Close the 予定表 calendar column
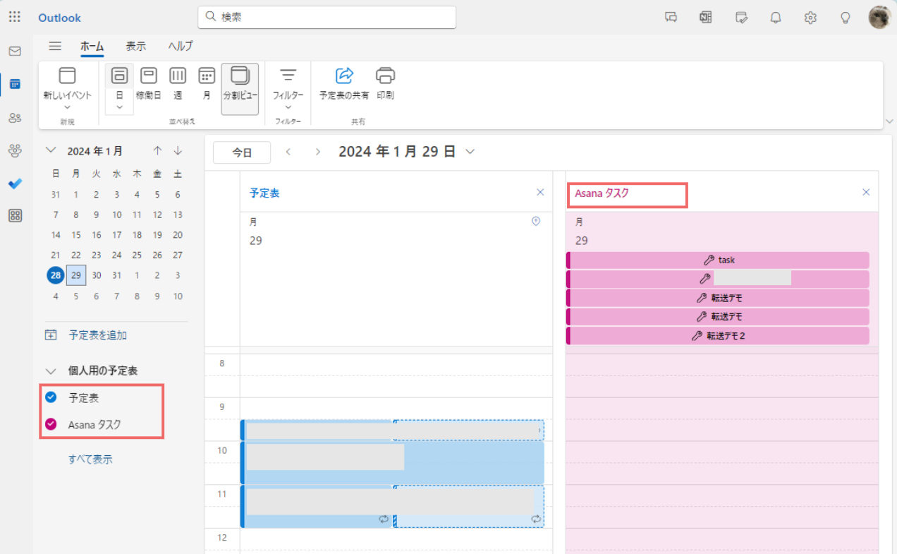This screenshot has height=554, width=897. (x=540, y=192)
